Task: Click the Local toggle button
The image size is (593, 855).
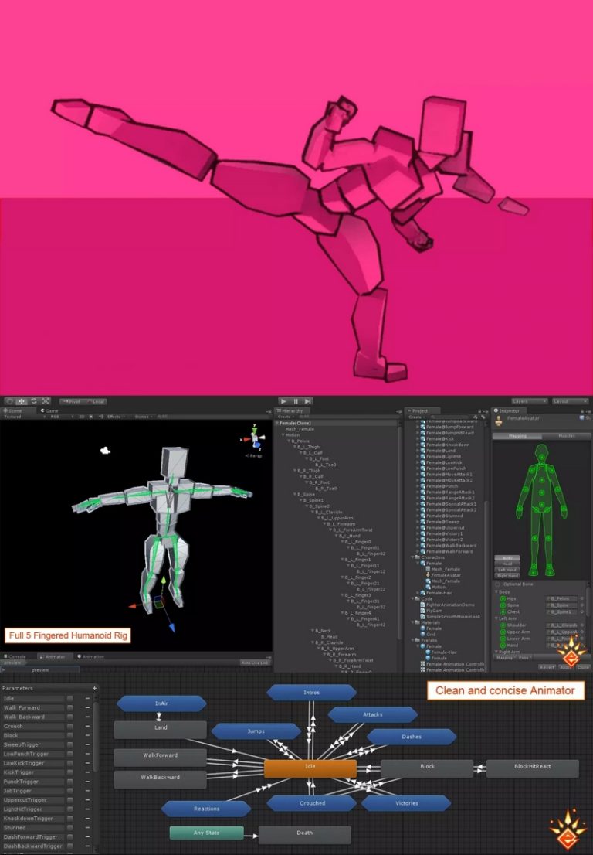Action: pos(96,401)
